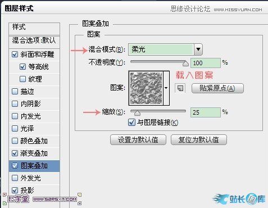Open 混合模式 dropdown arrow
Screen dimensions: 268x208
click(198, 49)
